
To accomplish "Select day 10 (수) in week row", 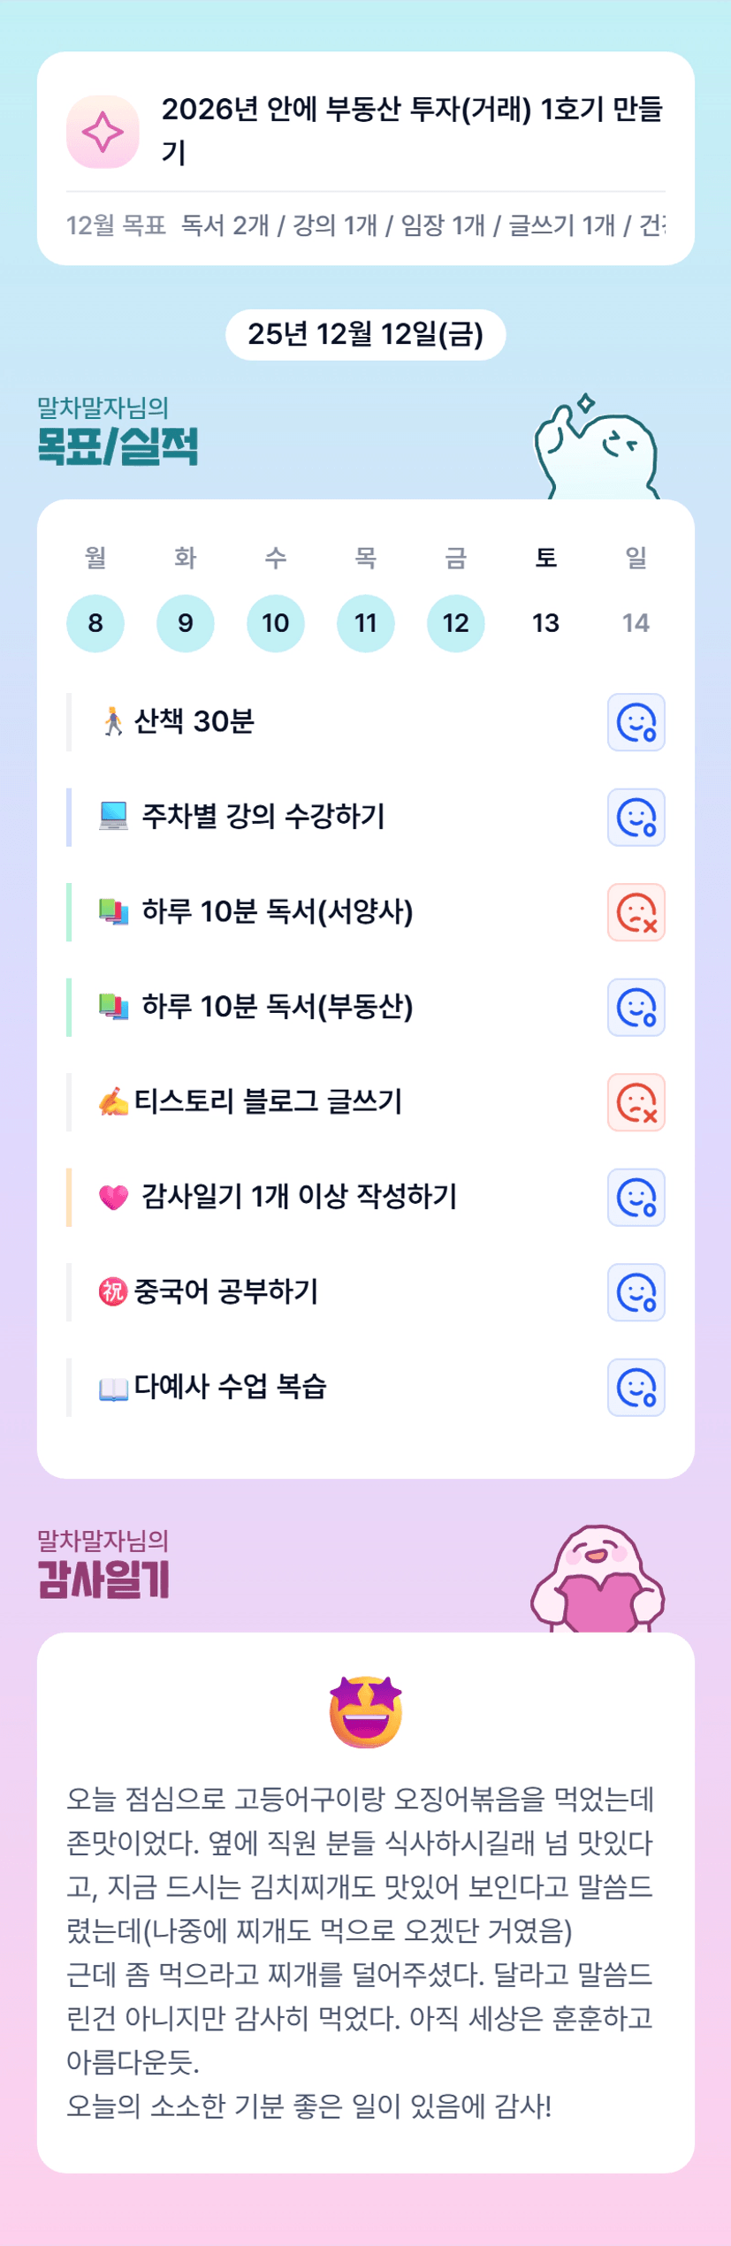I will (276, 623).
